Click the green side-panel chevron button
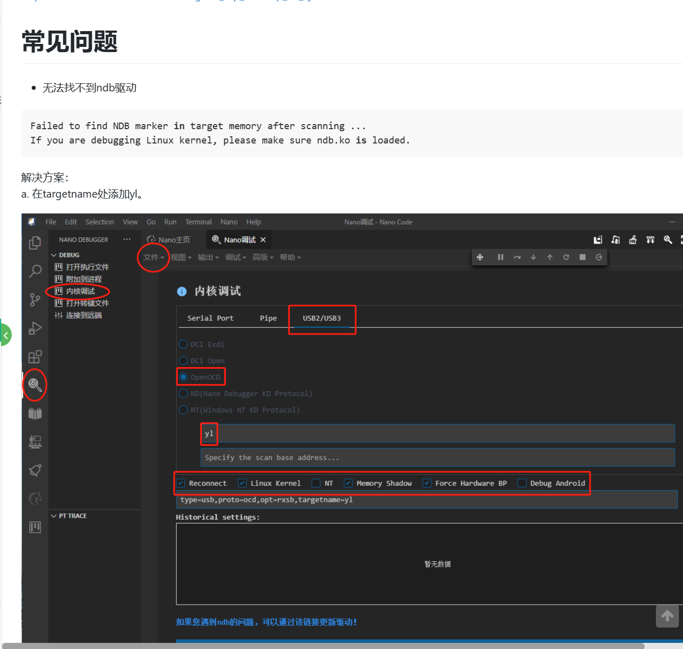Screen dimensions: 683x649 tap(6, 335)
